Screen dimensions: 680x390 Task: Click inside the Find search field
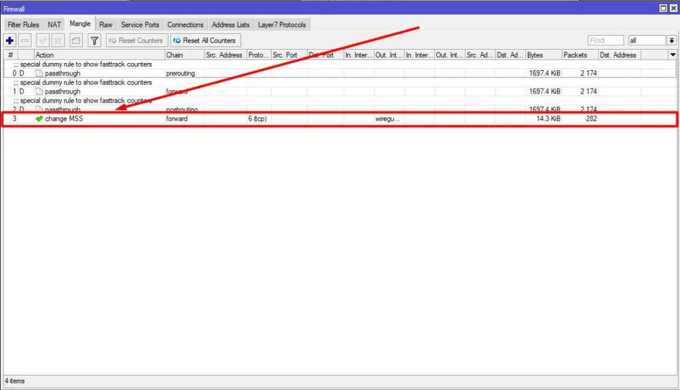[606, 40]
